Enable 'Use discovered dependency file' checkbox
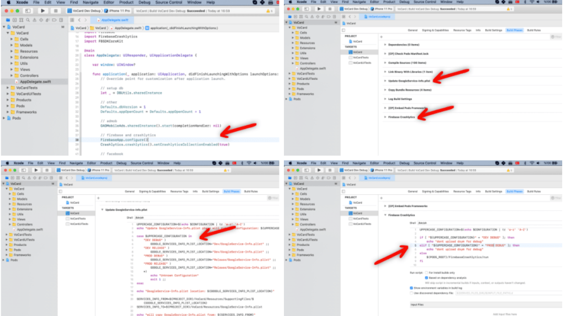Image resolution: width=565 pixels, height=316 pixels. pyautogui.click(x=411, y=293)
